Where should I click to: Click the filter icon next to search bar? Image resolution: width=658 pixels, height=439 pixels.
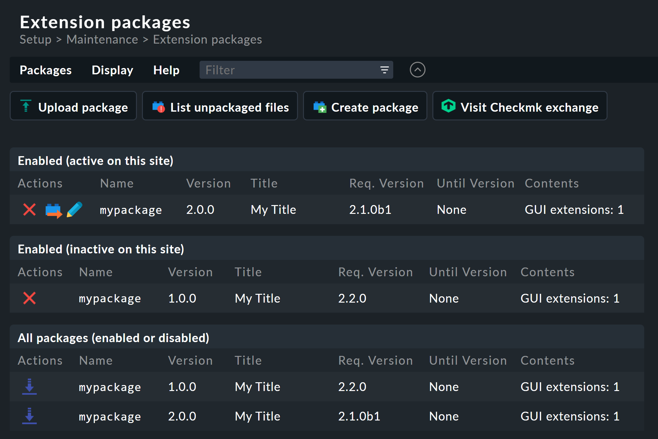point(385,69)
